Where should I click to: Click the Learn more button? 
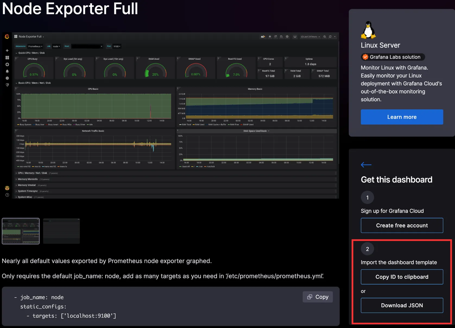tap(402, 117)
